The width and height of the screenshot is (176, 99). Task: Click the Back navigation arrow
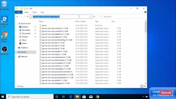point(17,16)
